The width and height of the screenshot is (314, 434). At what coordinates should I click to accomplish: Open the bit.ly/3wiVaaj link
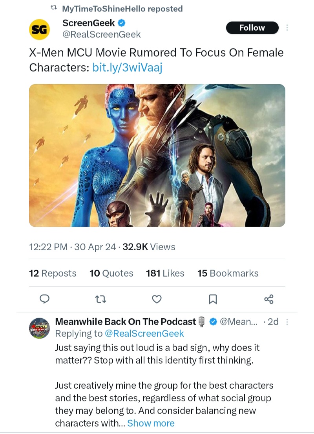pyautogui.click(x=127, y=67)
